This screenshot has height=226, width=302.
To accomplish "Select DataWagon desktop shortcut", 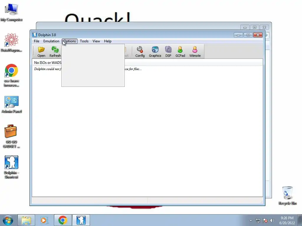I will [x=12, y=43].
